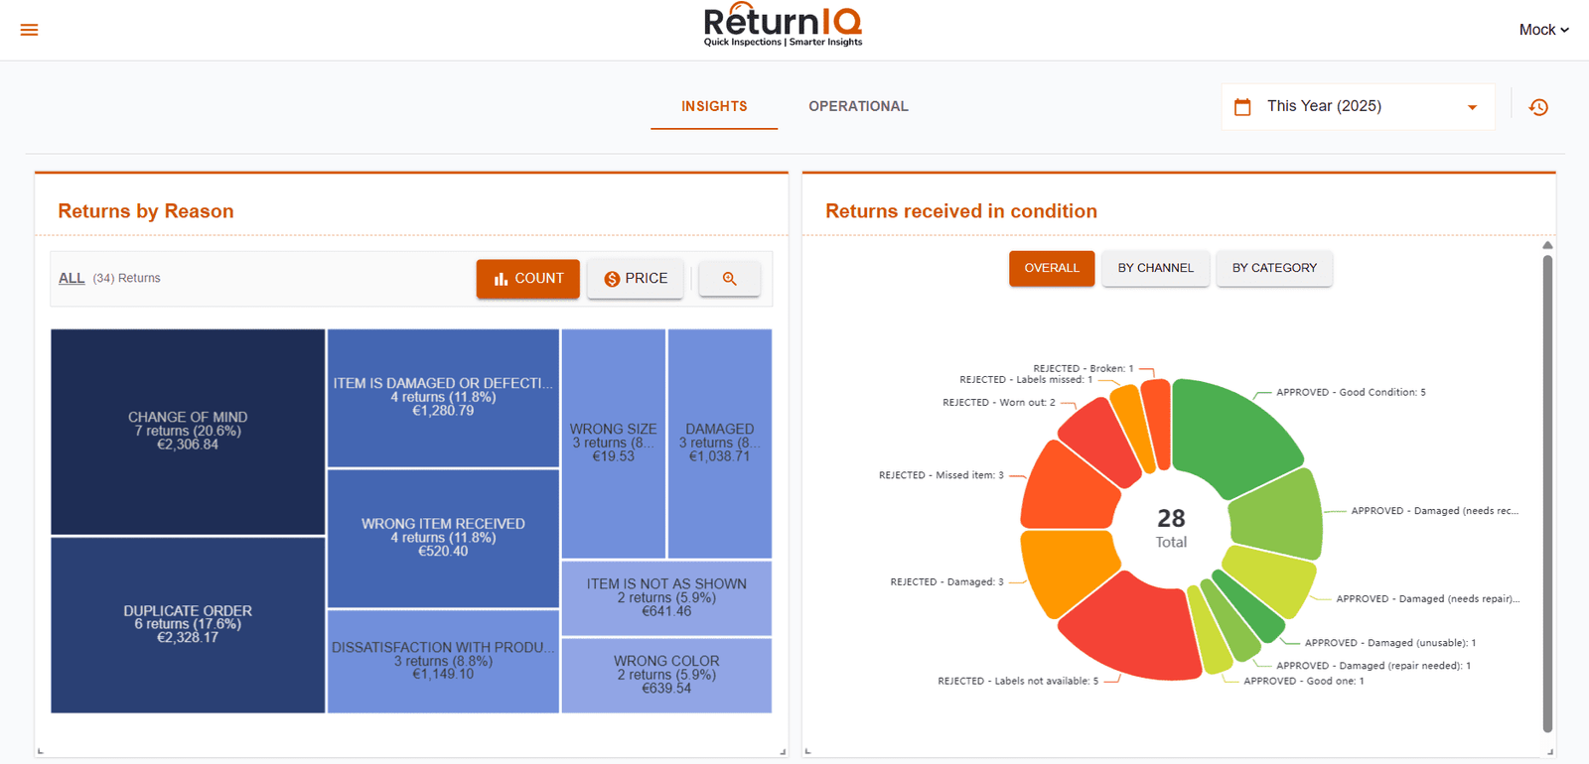This screenshot has height=764, width=1589.
Task: Select the INSIGHTS tab
Action: pyautogui.click(x=714, y=106)
